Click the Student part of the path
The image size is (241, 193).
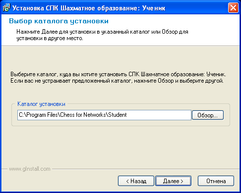pos(118,115)
